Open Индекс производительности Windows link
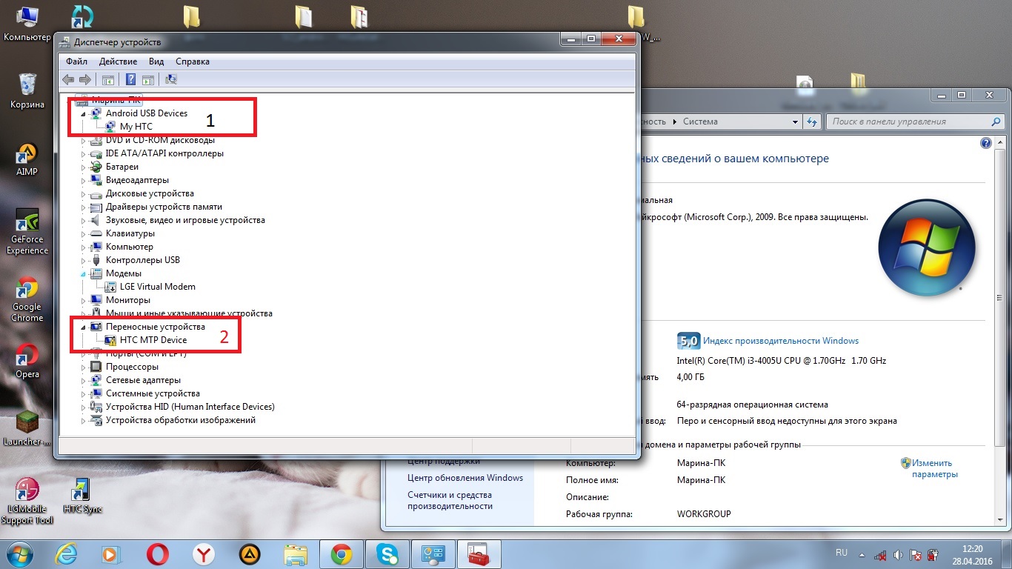 pyautogui.click(x=780, y=341)
